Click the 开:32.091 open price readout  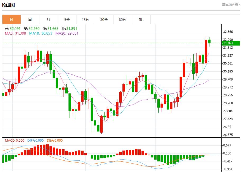13,29
